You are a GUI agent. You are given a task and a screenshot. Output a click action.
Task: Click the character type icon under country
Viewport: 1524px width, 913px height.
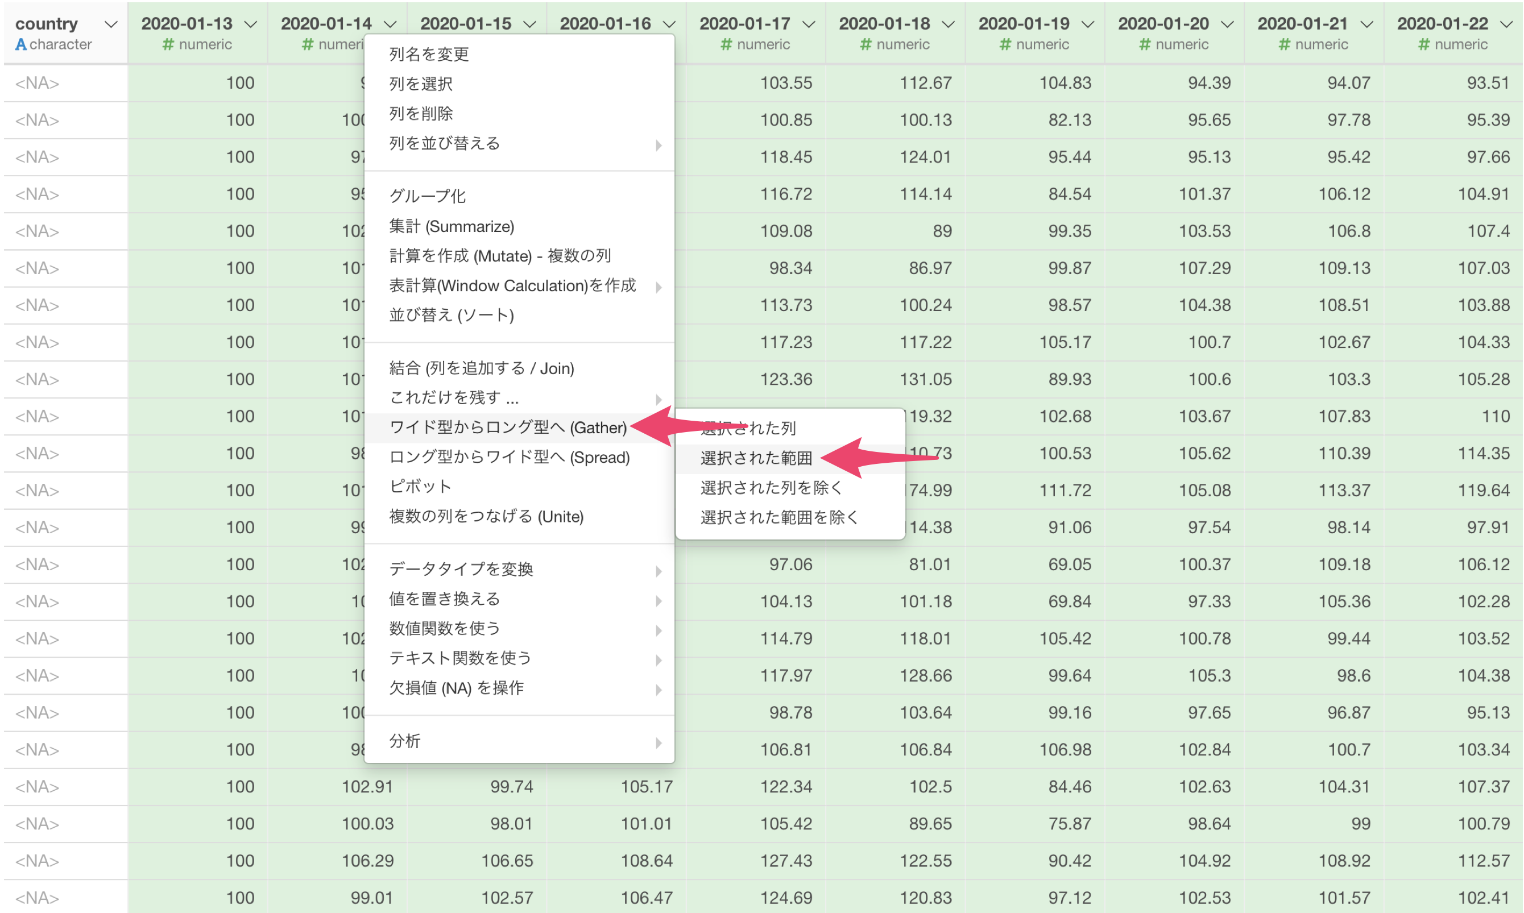click(x=20, y=44)
